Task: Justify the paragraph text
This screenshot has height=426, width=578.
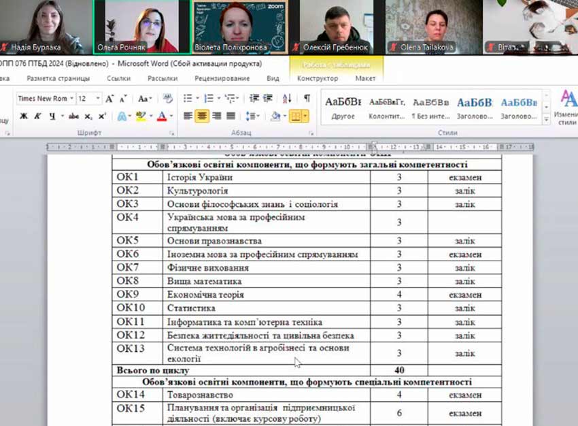Action: (231, 116)
